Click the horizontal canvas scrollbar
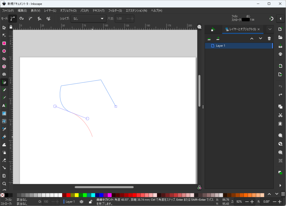286x206 pixels. [104, 187]
